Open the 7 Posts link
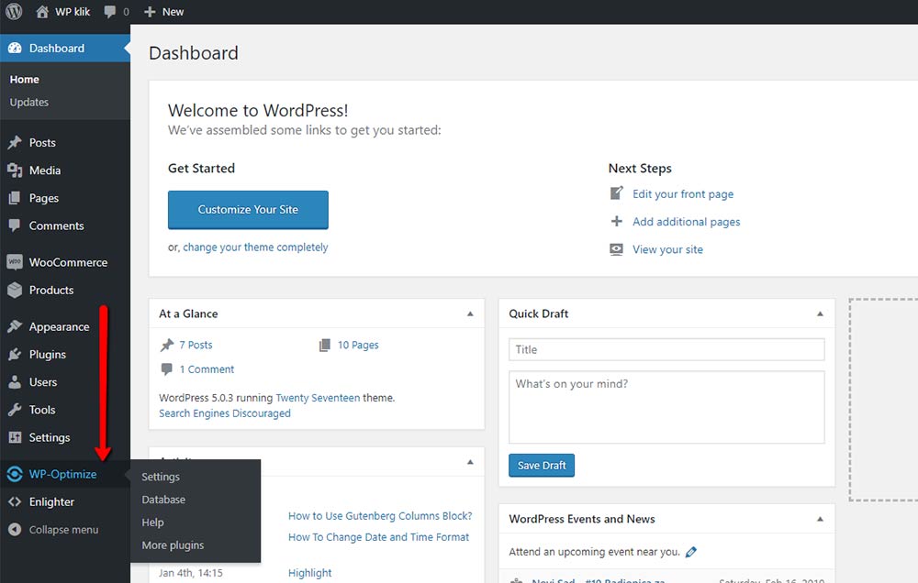 point(196,345)
